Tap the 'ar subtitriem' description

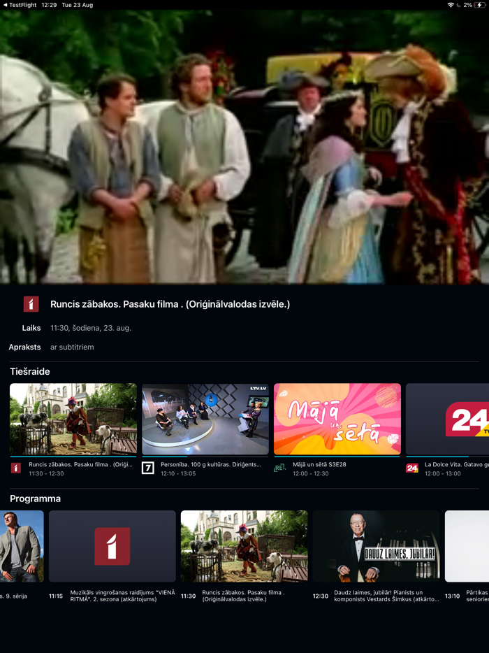tap(72, 347)
